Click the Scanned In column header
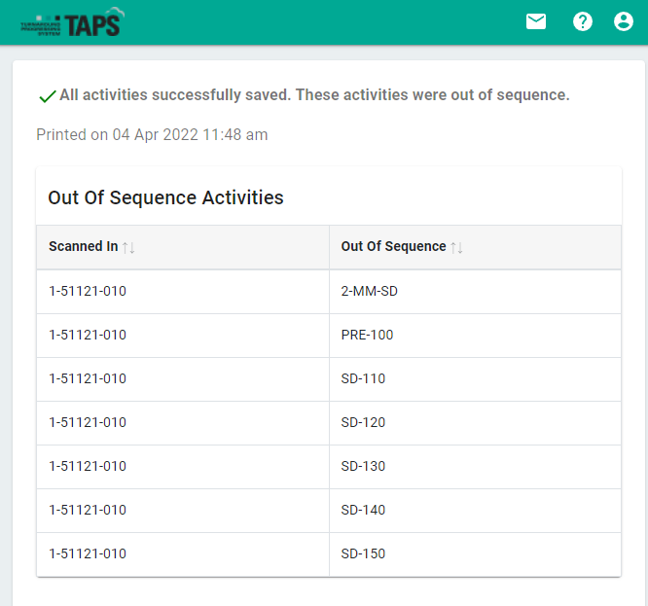Screen dimensions: 648x606 (84, 247)
